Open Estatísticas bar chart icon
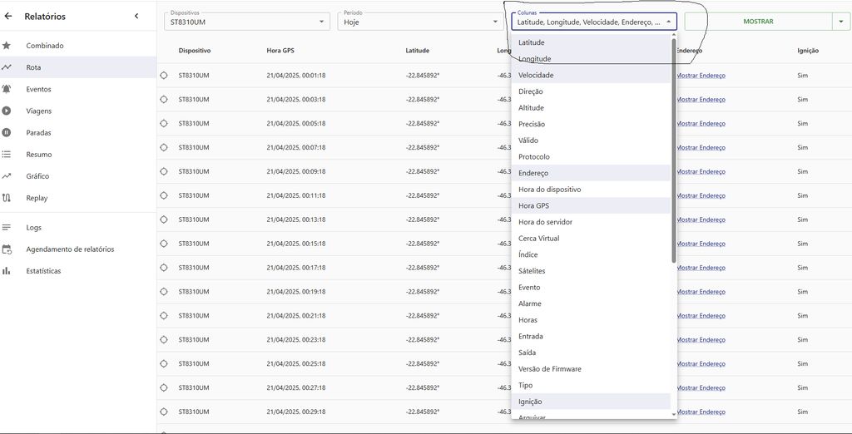Image resolution: width=852 pixels, height=434 pixels. 7,271
